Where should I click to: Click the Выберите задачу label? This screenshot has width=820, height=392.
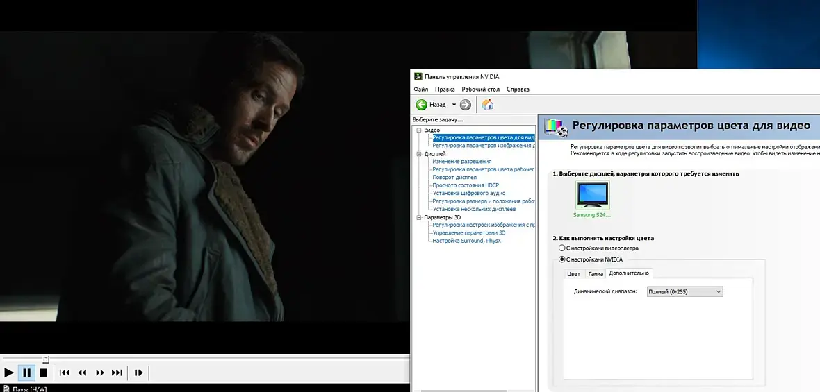point(438,120)
